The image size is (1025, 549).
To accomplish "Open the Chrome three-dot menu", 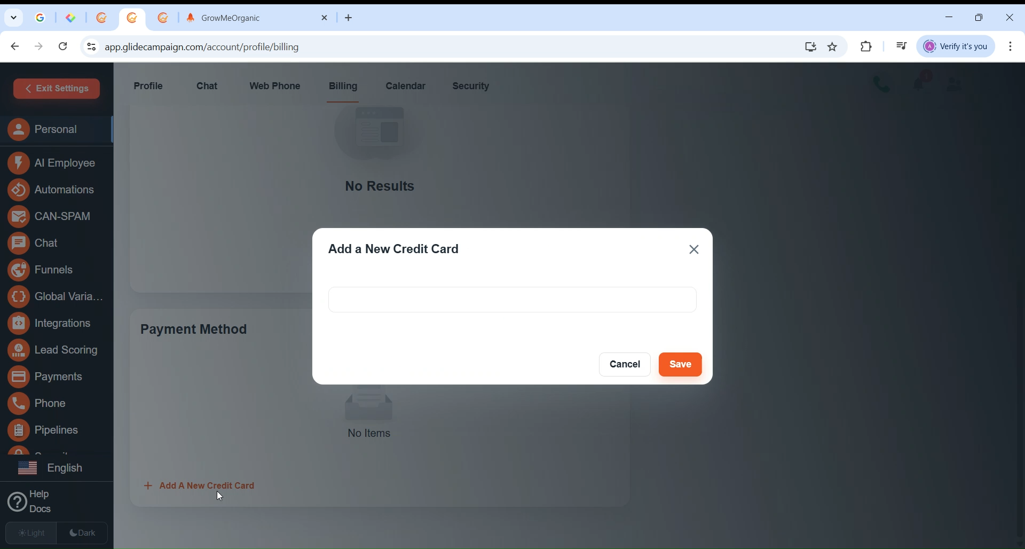I will coord(1011,46).
